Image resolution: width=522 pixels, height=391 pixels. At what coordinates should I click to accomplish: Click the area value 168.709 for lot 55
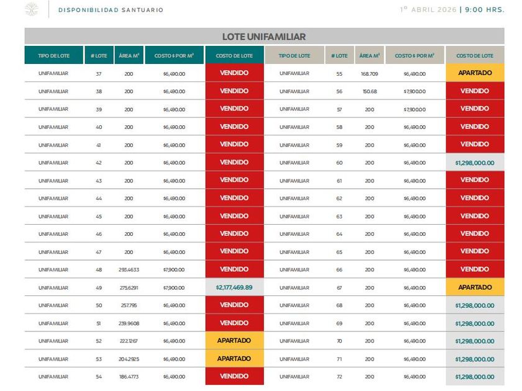[x=370, y=74]
